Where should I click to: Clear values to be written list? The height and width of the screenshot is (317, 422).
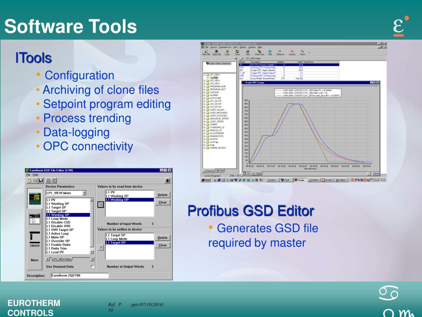[162, 245]
